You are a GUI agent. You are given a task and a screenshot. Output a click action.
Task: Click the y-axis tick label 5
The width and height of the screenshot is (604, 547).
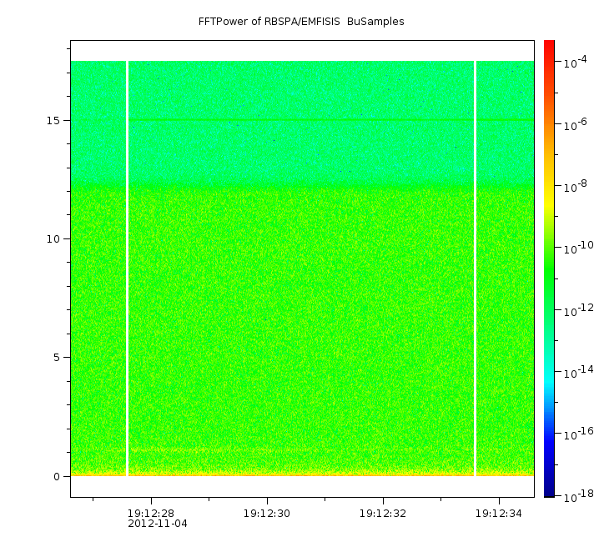click(55, 358)
